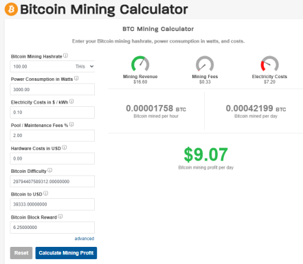Image resolution: width=303 pixels, height=264 pixels.
Task: Click the BTC Mining Calculator subheading
Action: coord(158,29)
